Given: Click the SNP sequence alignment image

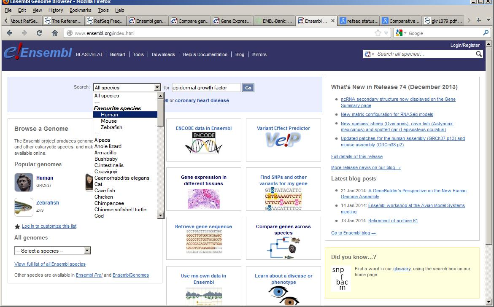Looking at the screenshot, I should coord(283,199).
